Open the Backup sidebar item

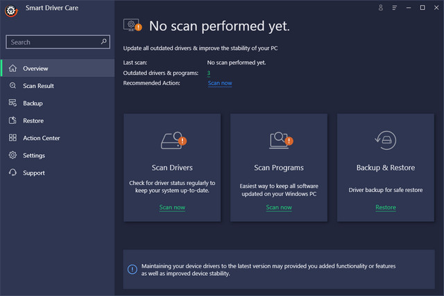(x=33, y=103)
